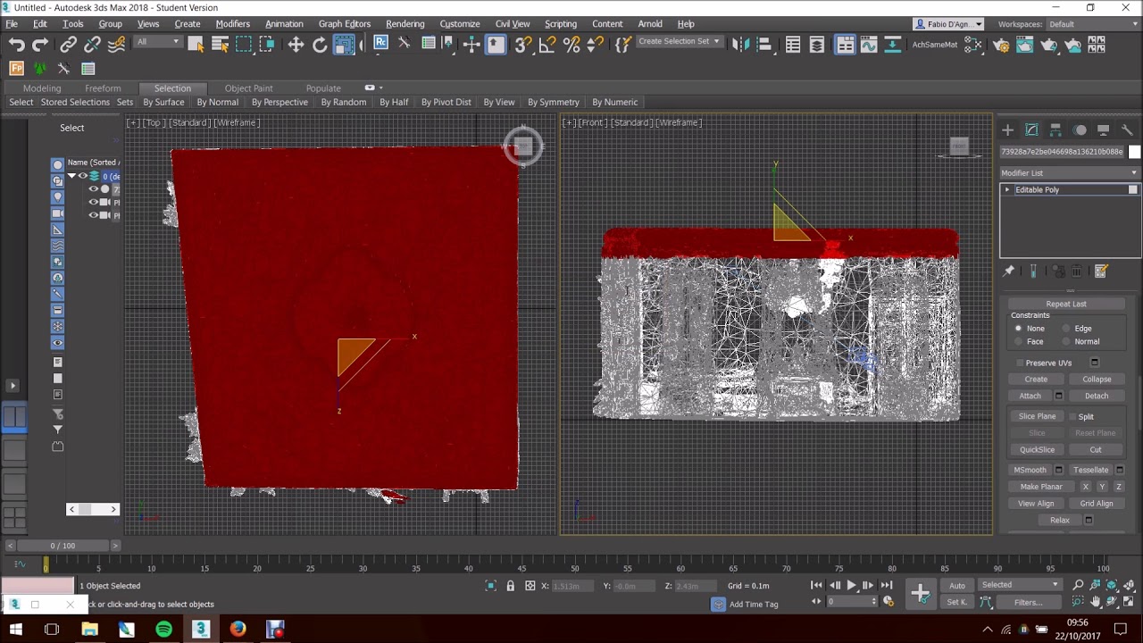Switch to the Hierarchy command panel tab
The image size is (1143, 643).
1055,130
